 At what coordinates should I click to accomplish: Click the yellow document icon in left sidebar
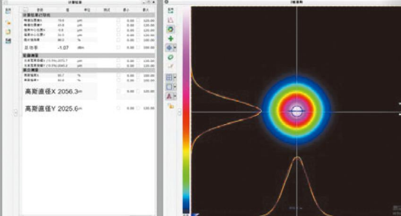coord(8,32)
